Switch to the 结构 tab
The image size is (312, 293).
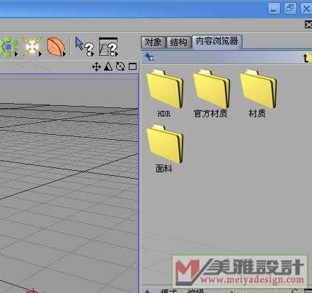click(x=179, y=42)
